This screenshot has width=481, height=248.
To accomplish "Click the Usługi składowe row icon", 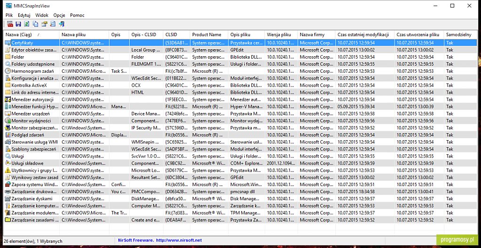I will click(8, 163).
